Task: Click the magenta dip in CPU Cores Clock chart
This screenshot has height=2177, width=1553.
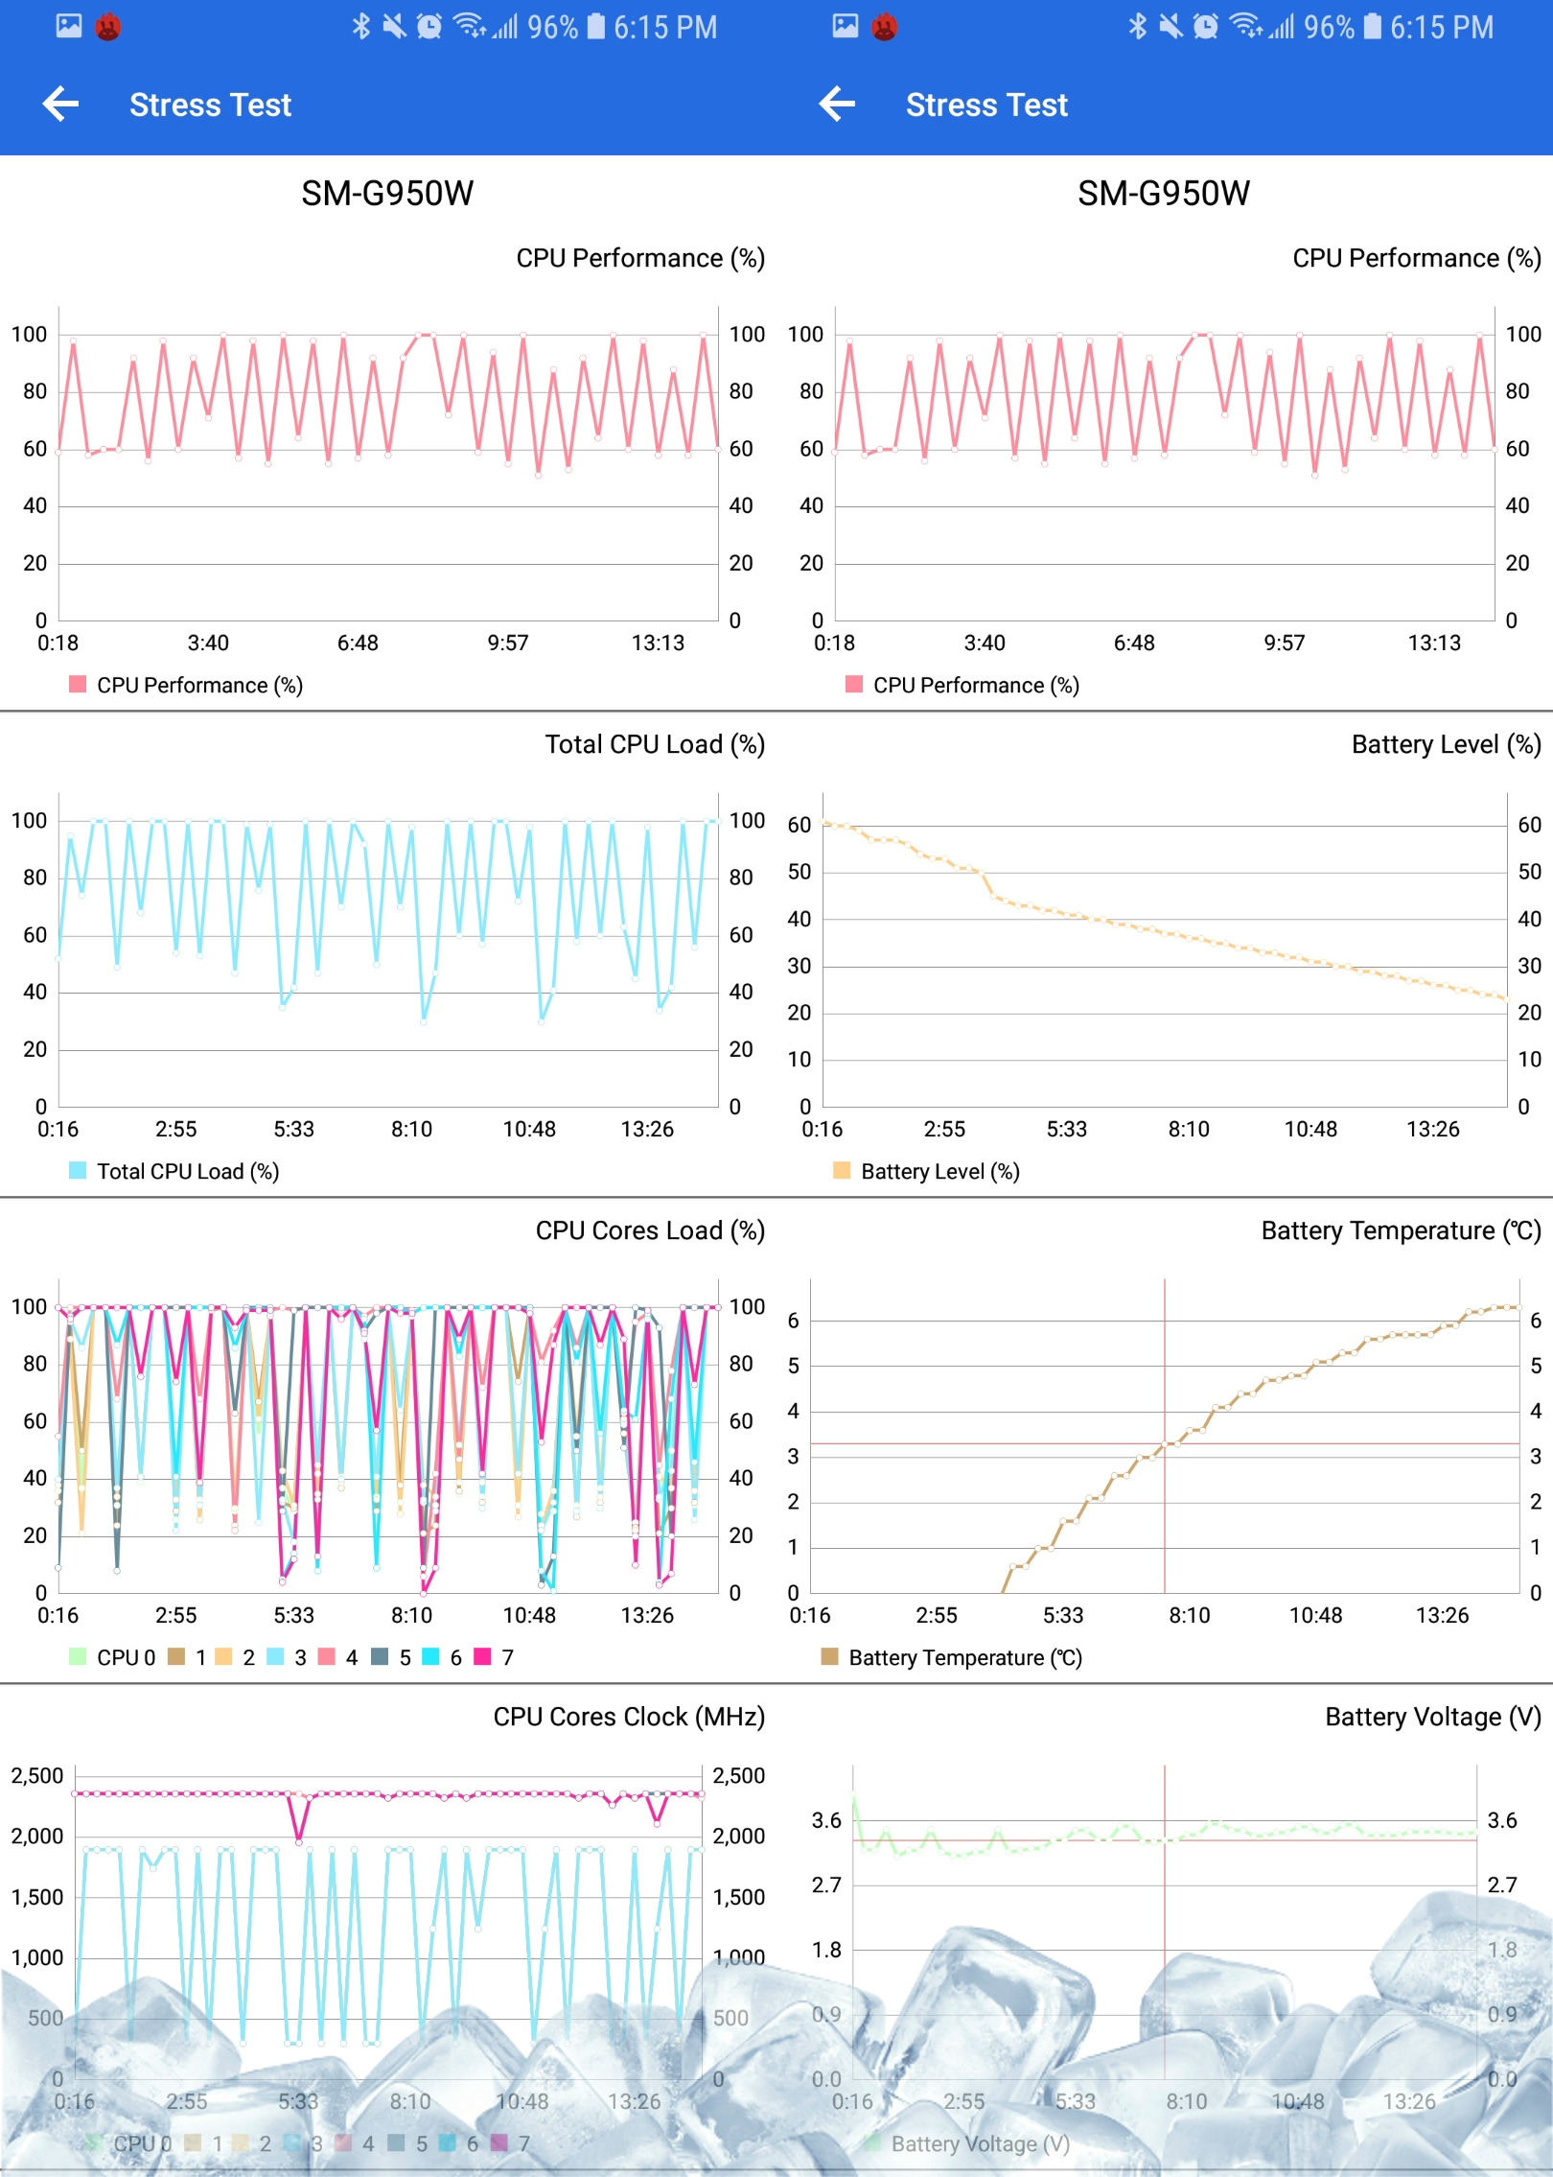Action: tap(299, 1839)
